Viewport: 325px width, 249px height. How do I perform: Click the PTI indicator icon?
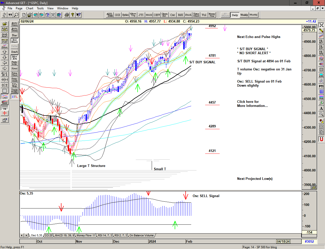pos(321,86)
